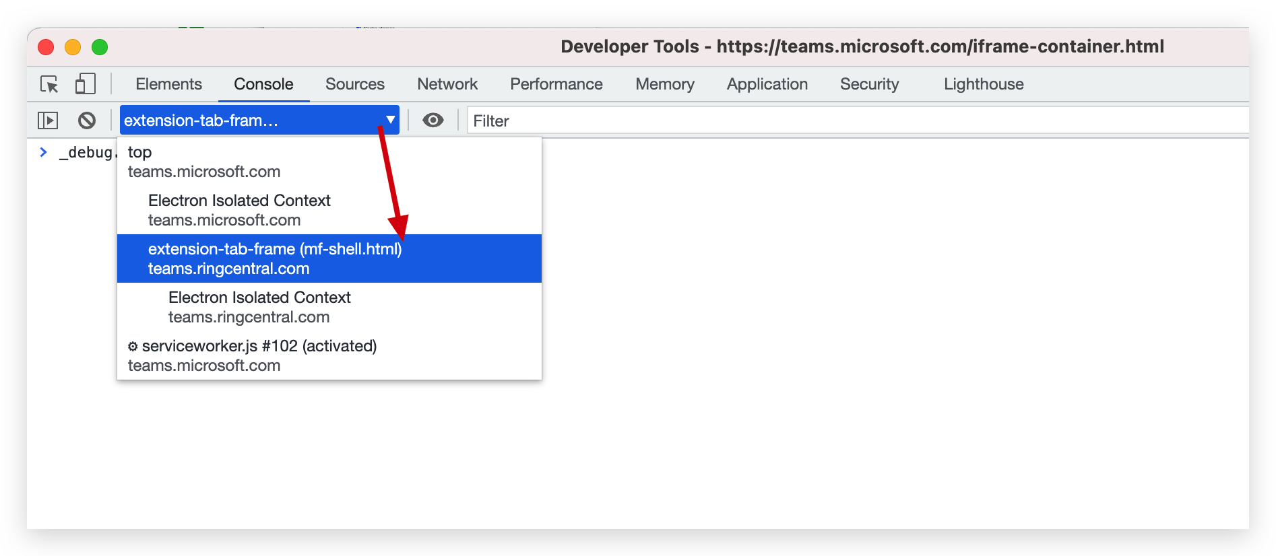1276x556 pixels.
Task: Open the Application tab
Action: tap(767, 84)
